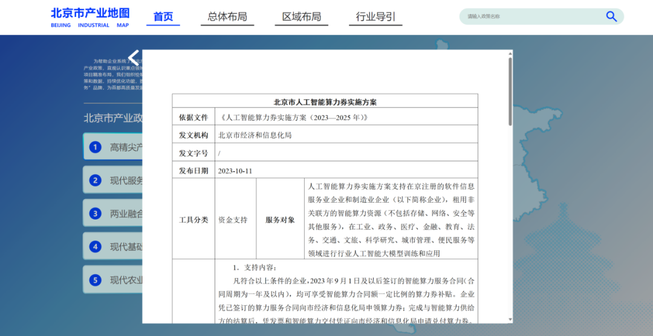Click the search magnifier icon
Image resolution: width=653 pixels, height=336 pixels.
(x=611, y=17)
